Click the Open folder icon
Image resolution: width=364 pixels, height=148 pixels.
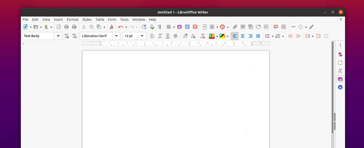[36, 27]
